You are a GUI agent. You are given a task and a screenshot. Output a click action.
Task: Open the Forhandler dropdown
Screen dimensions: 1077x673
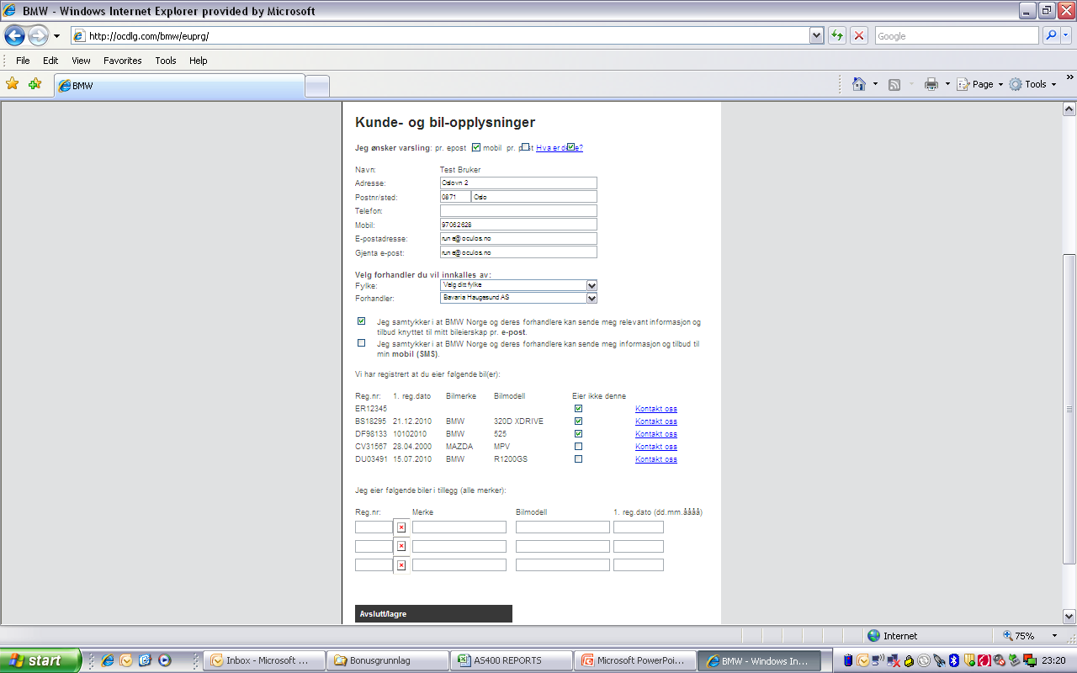click(518, 298)
